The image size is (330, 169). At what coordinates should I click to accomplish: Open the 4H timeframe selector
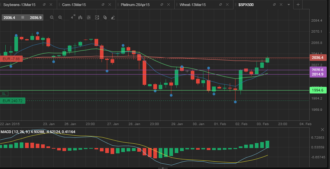(x=73, y=17)
